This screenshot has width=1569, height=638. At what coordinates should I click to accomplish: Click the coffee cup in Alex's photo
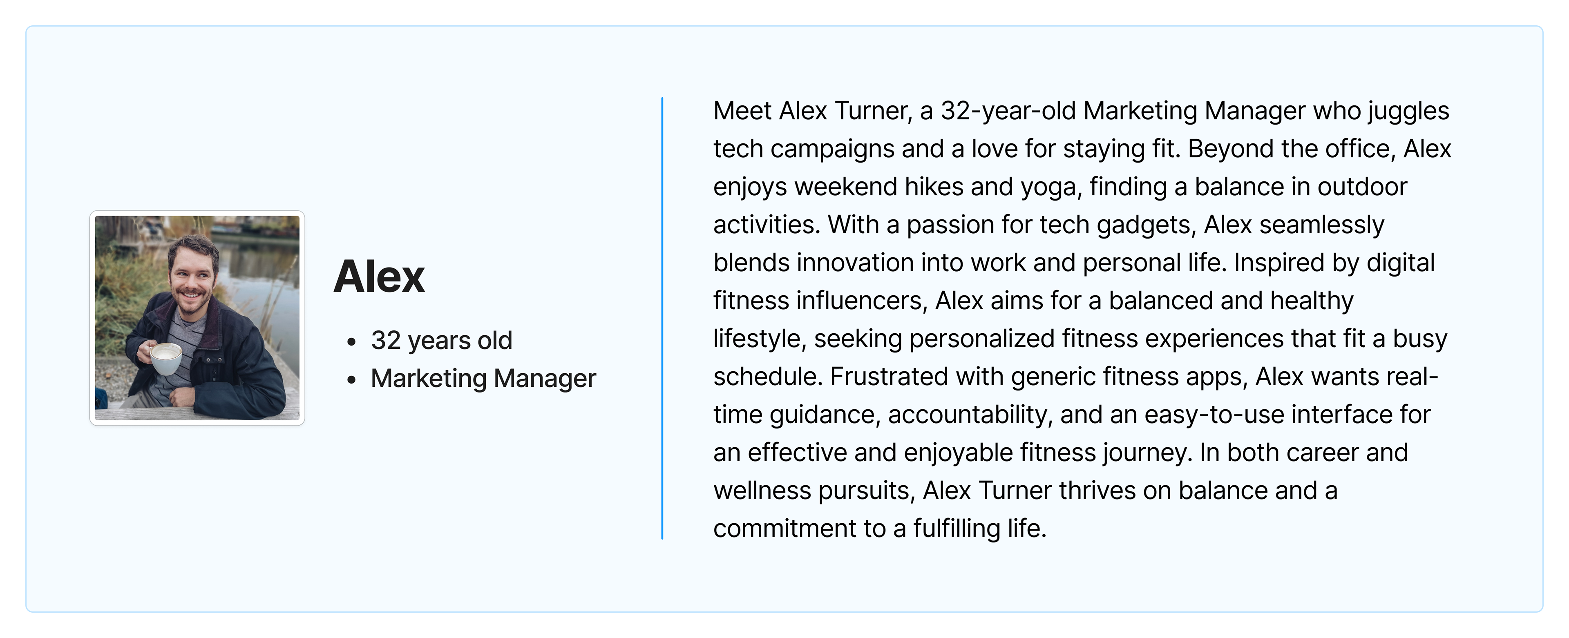[x=166, y=359]
